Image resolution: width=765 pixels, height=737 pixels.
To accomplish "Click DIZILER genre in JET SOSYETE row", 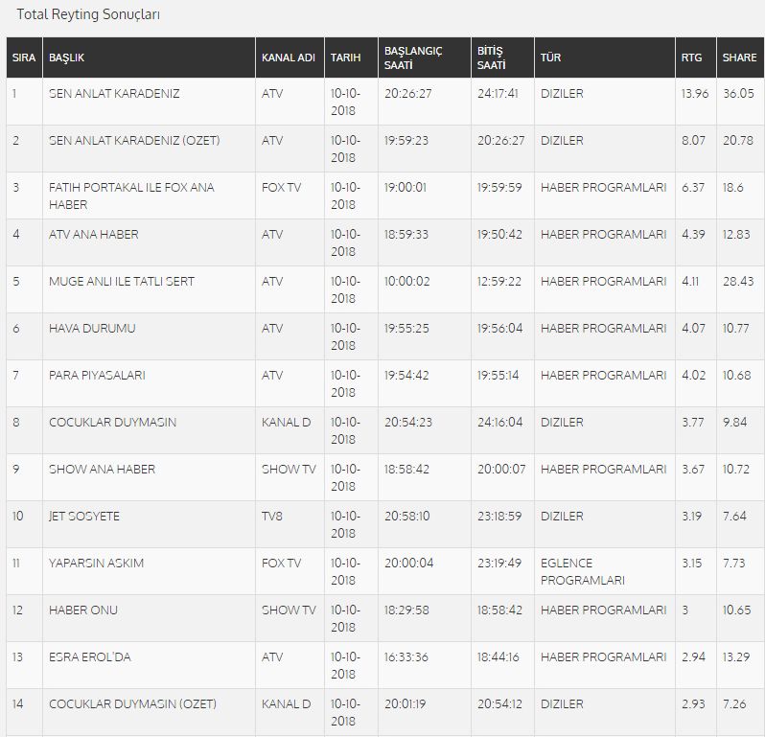I will [x=562, y=516].
